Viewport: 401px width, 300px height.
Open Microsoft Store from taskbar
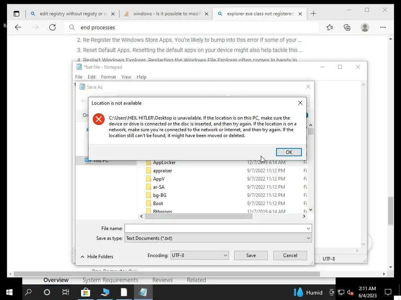click(85, 292)
